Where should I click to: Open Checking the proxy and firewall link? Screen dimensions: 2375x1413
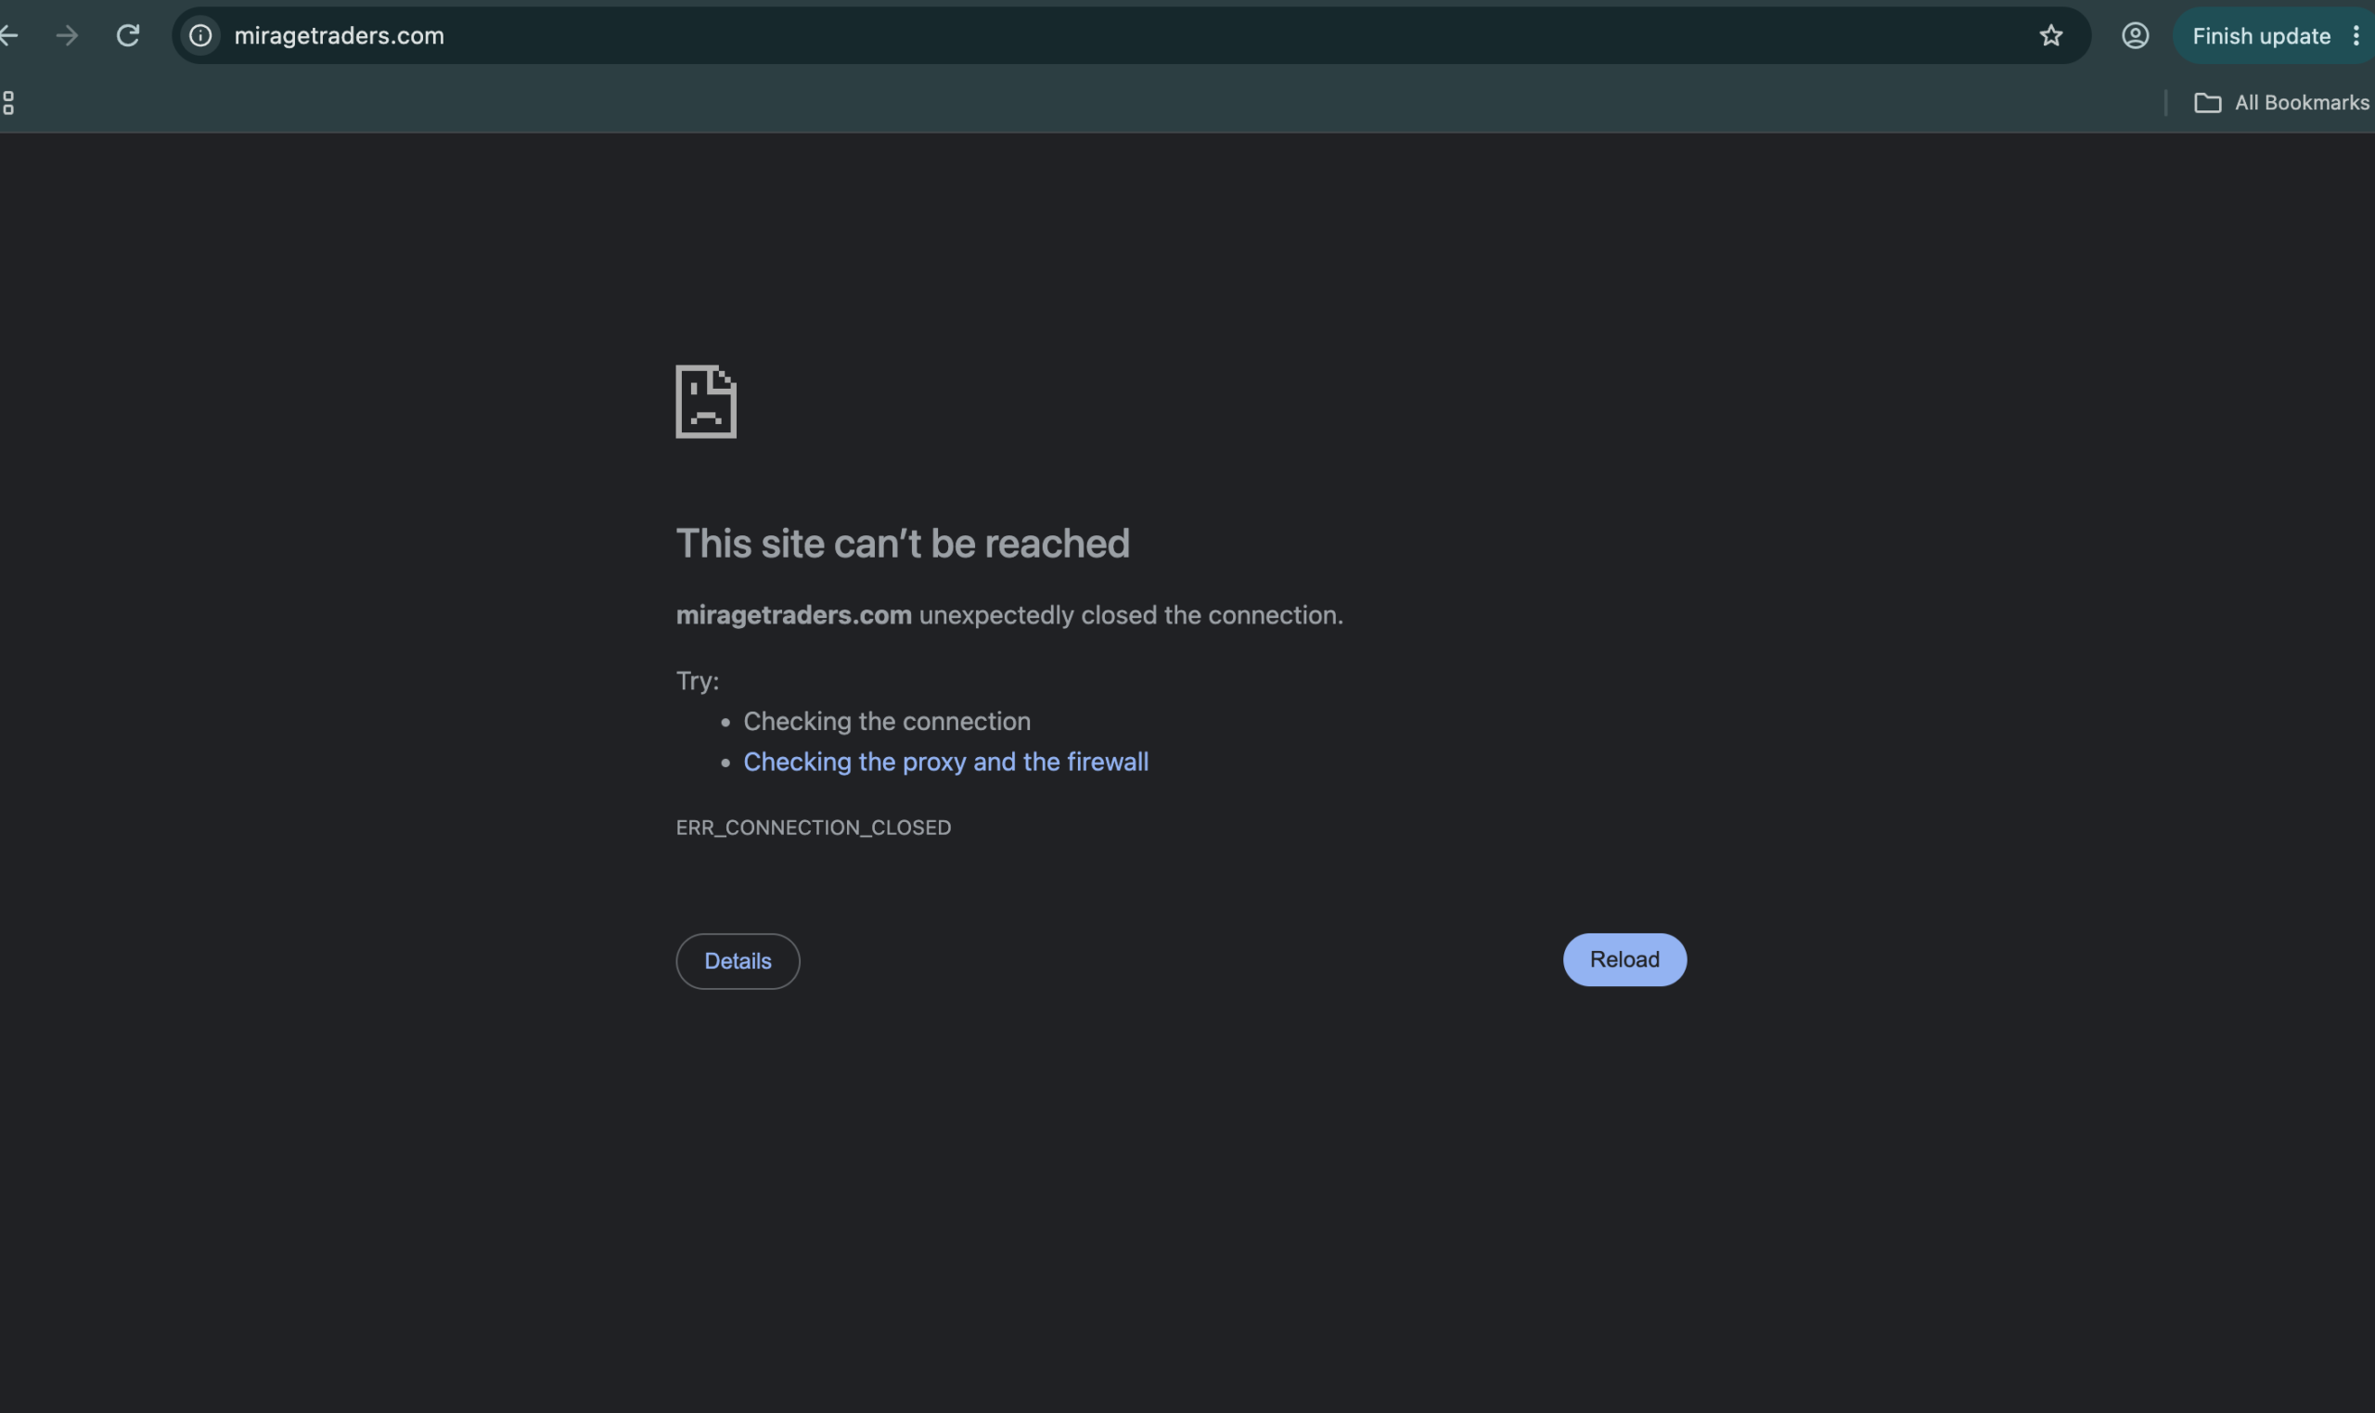click(x=945, y=762)
